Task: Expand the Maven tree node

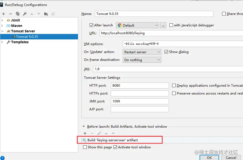Action: click(x=2, y=26)
